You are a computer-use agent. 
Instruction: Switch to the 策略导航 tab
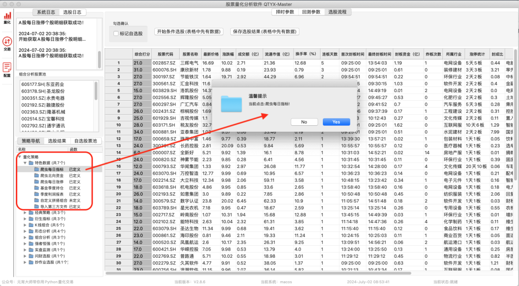(x=31, y=141)
